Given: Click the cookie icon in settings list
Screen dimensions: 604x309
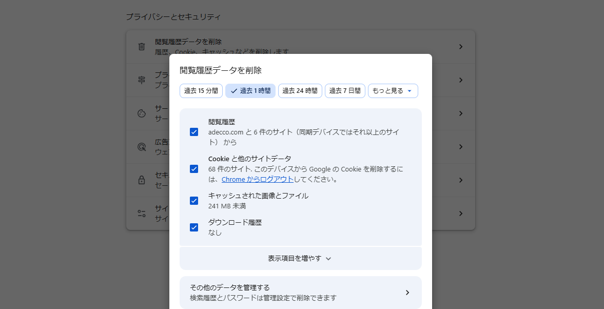Looking at the screenshot, I should (x=142, y=113).
